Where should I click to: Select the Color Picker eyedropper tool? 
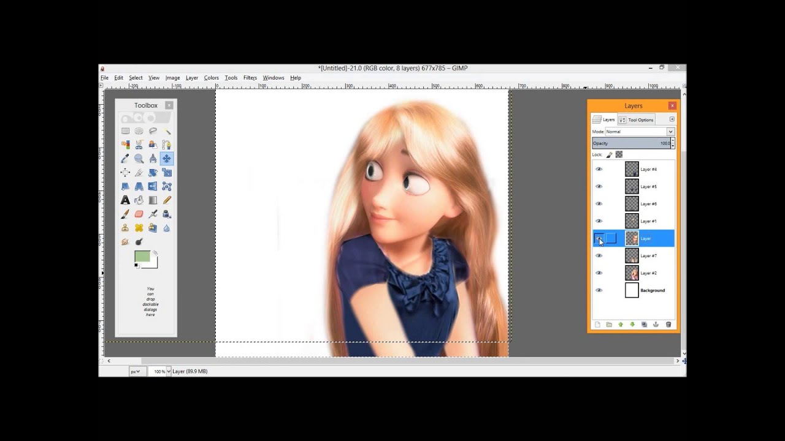tap(125, 159)
